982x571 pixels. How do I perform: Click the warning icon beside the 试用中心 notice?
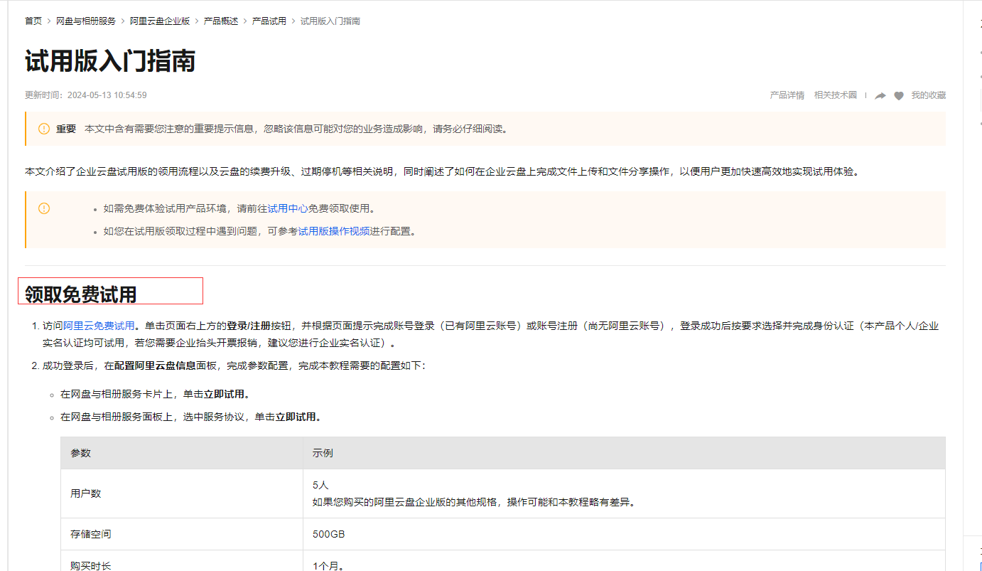tap(44, 208)
